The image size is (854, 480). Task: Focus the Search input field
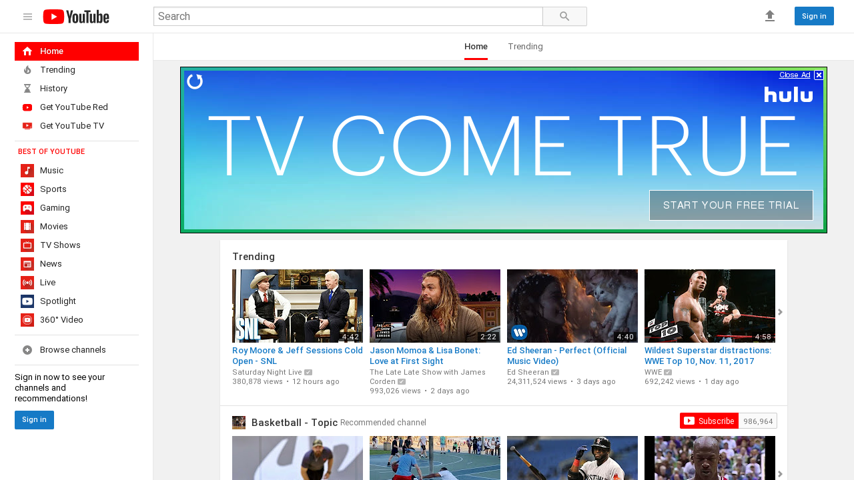pyautogui.click(x=348, y=17)
